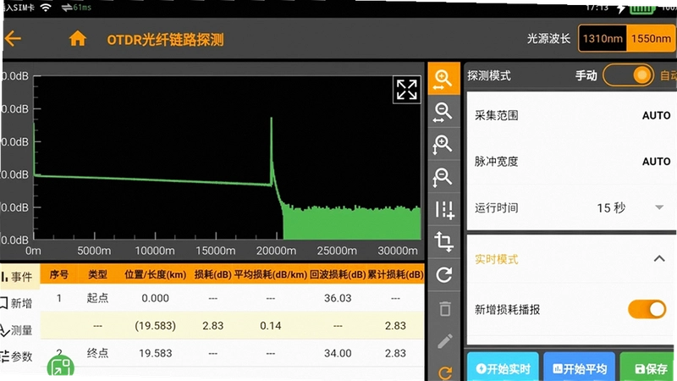Viewport: 677px width, 381px height.
Task: Activate the crop region tool
Action: point(443,242)
